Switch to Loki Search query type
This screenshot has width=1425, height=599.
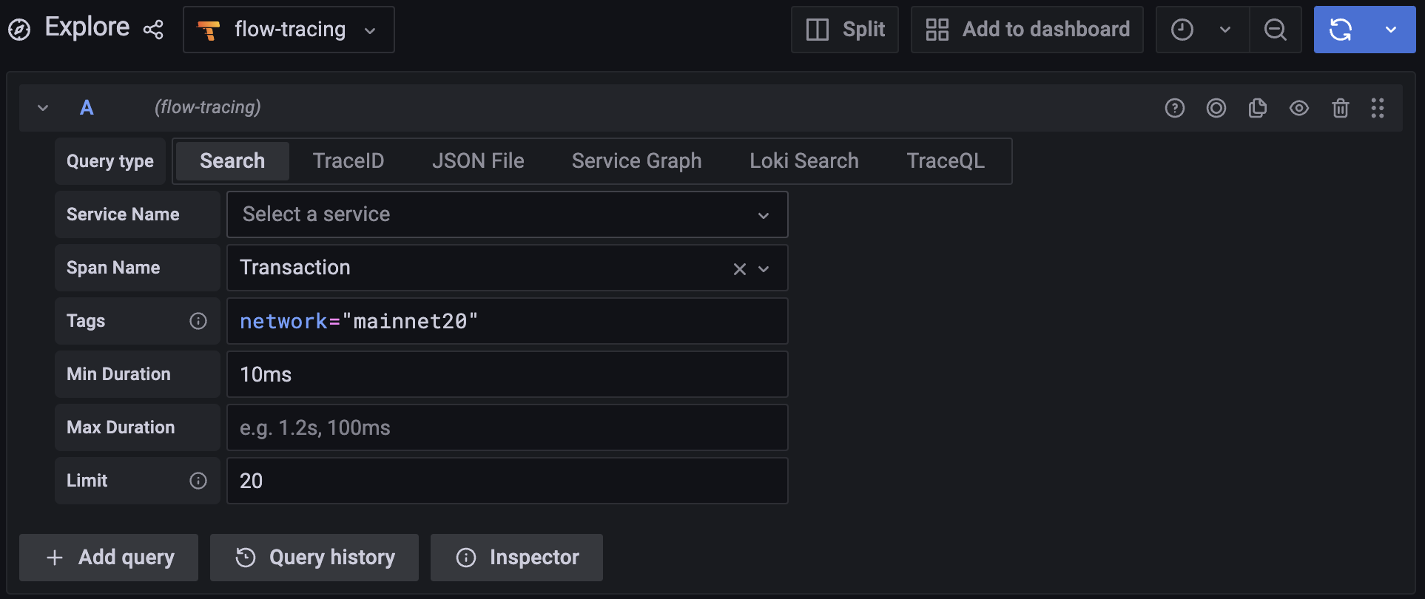pos(804,161)
